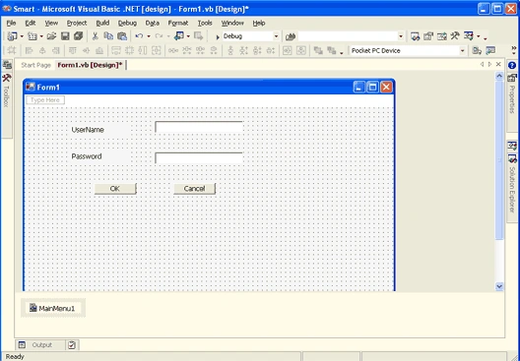Click the Bring to Front icon
This screenshot has height=361, width=520.
[318, 51]
